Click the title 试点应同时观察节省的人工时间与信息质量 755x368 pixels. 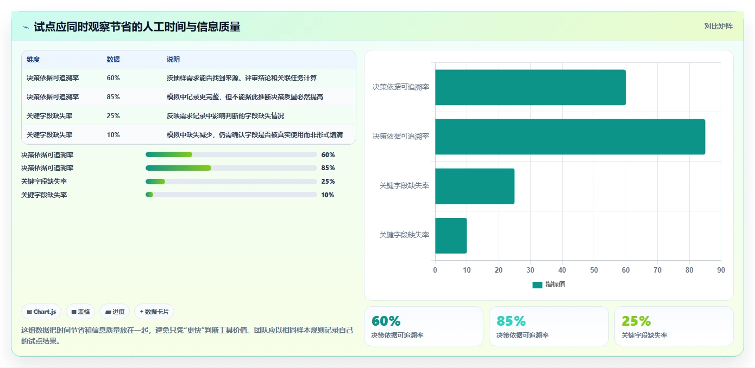coord(137,27)
